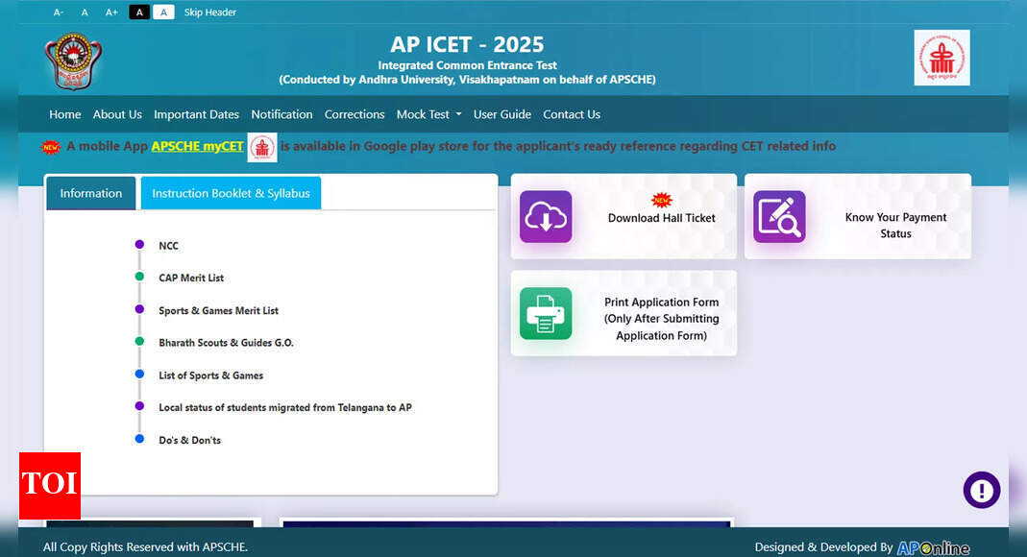Switch to dark contrast theme A
Screen dimensions: 1027x557
[x=139, y=12]
